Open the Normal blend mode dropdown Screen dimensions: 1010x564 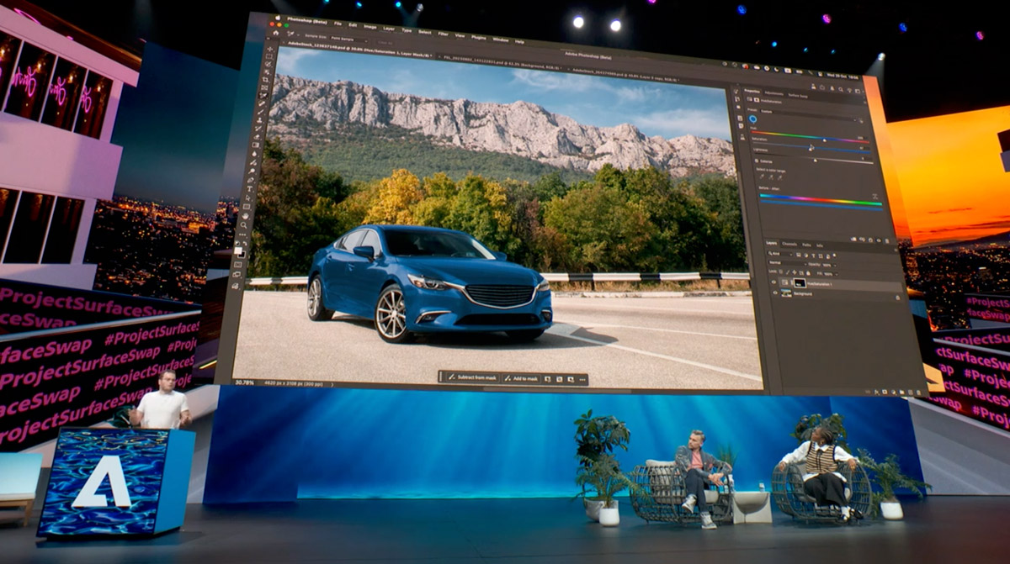[787, 263]
